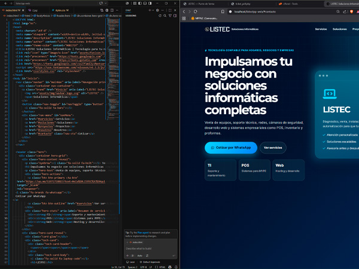The height and width of the screenshot is (269, 359).
Task: Switch to the cPanel - Tools browser tab
Action: click(299, 4)
